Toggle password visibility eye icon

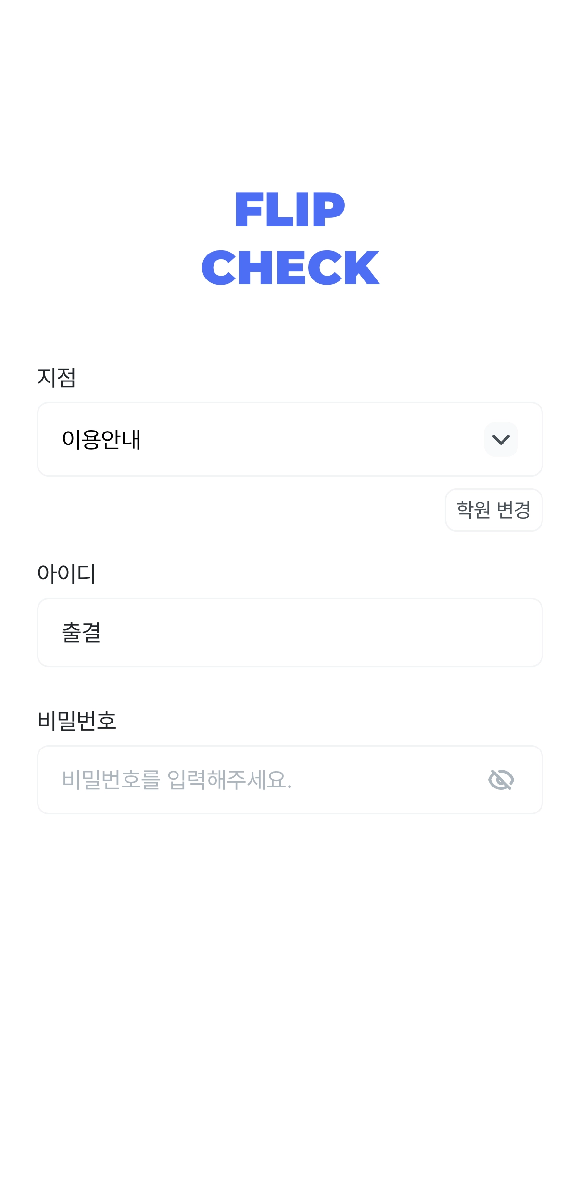click(x=501, y=779)
